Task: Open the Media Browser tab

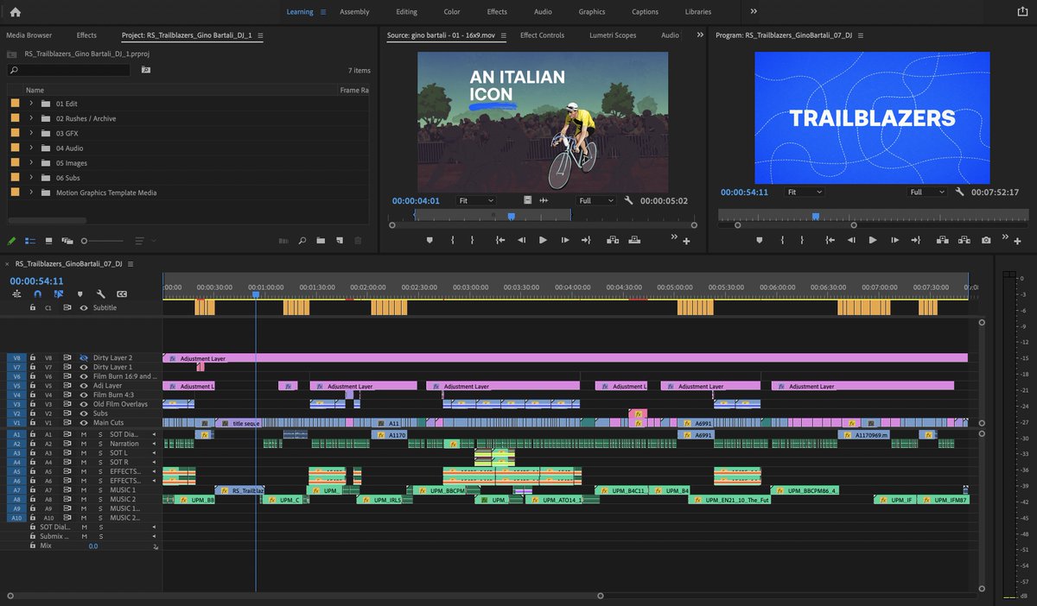Action: pyautogui.click(x=29, y=35)
